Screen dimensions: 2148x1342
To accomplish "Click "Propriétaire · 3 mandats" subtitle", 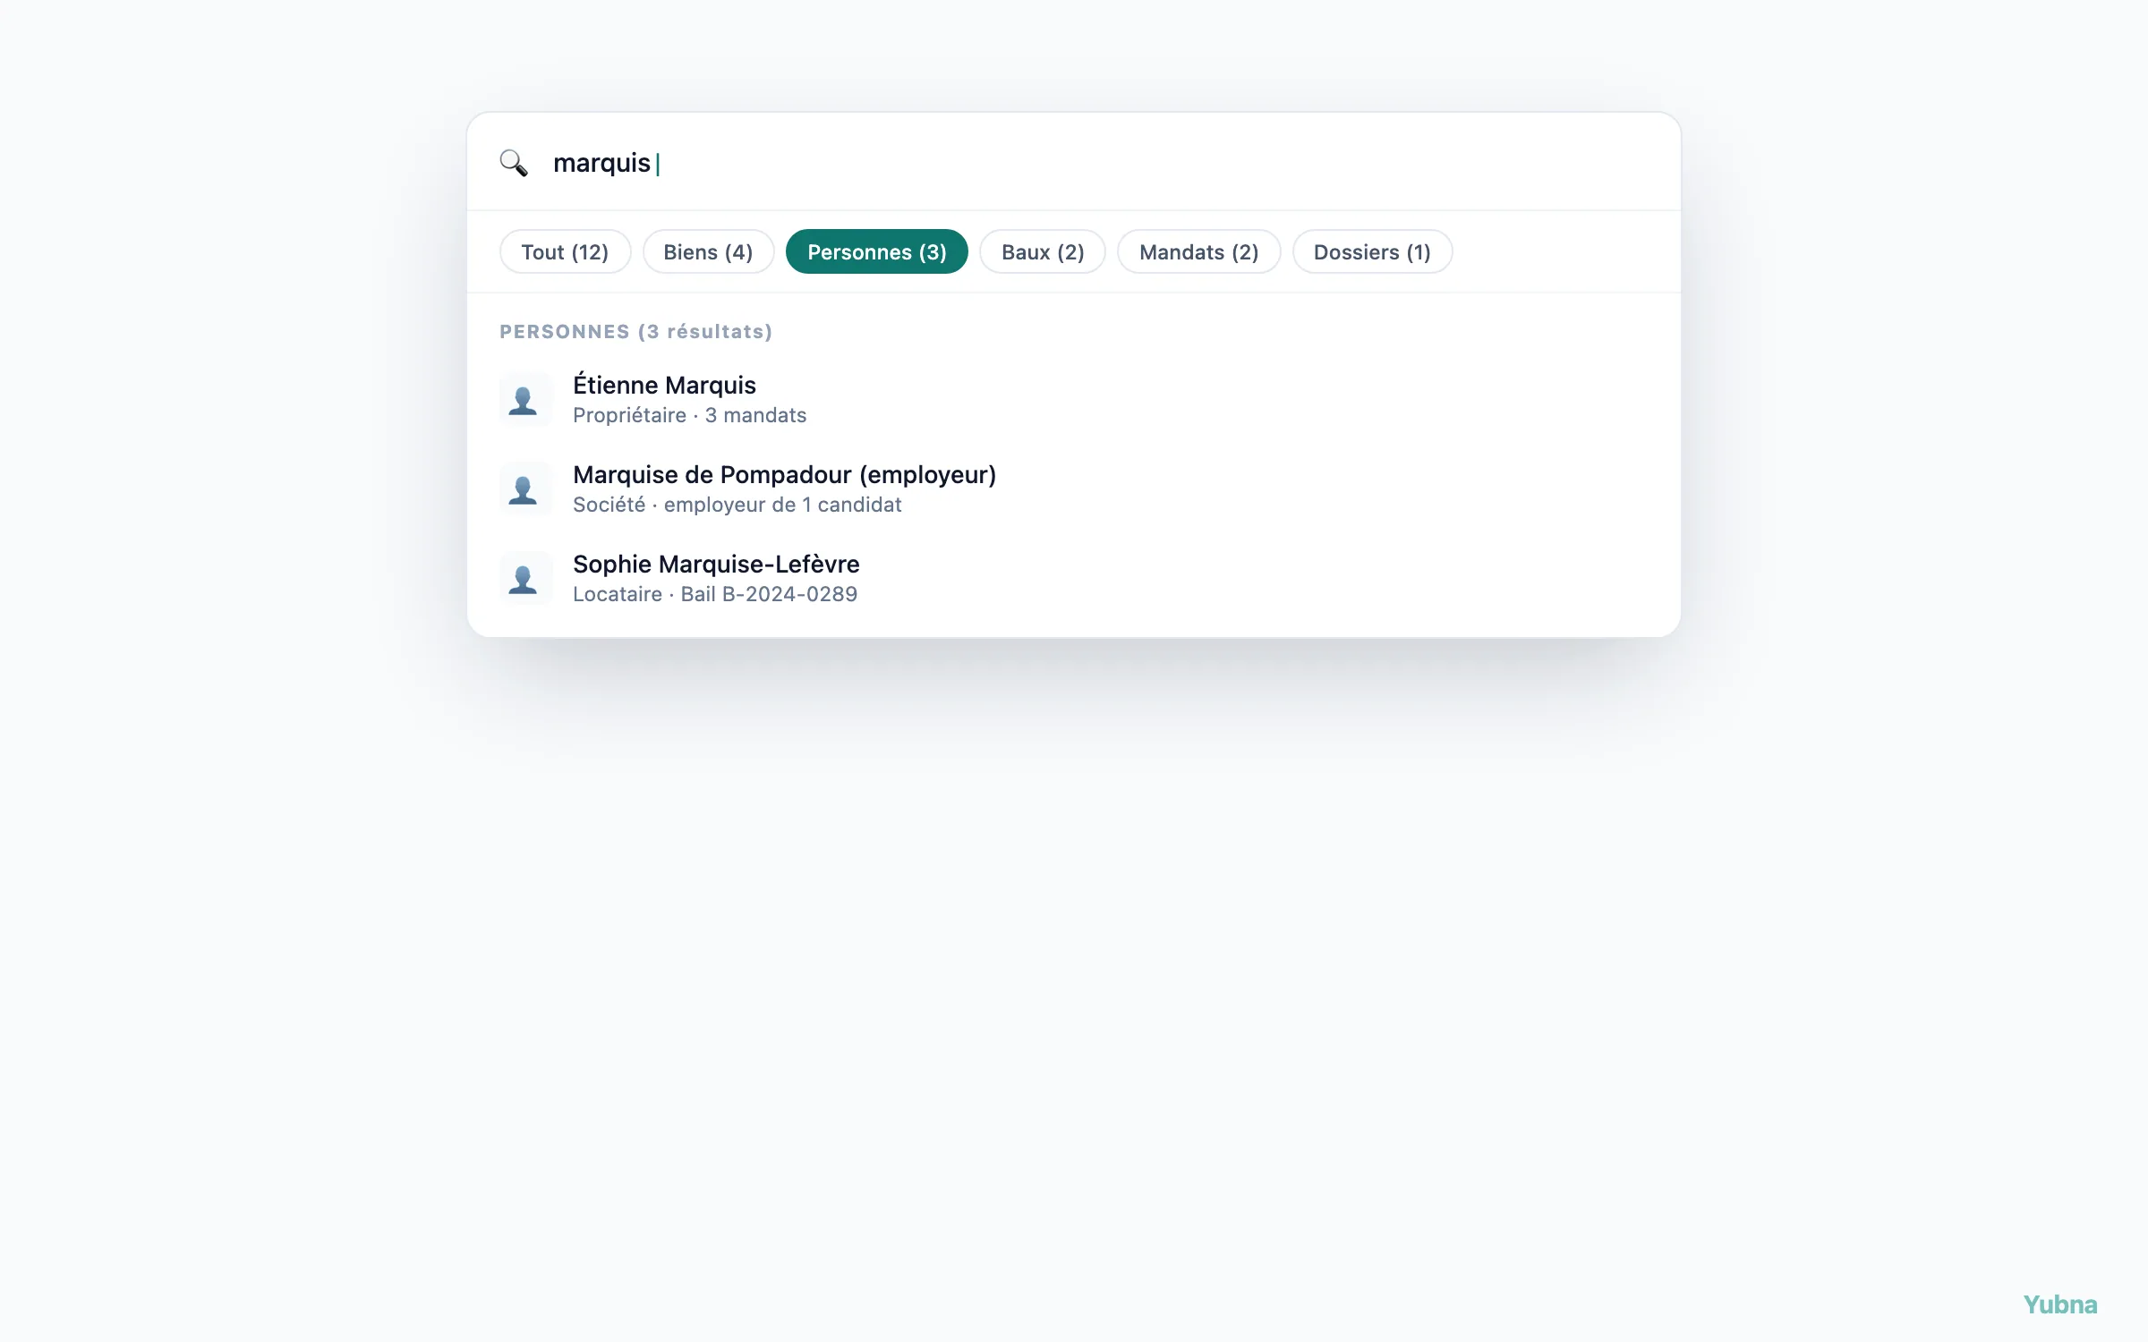I will pyautogui.click(x=689, y=416).
